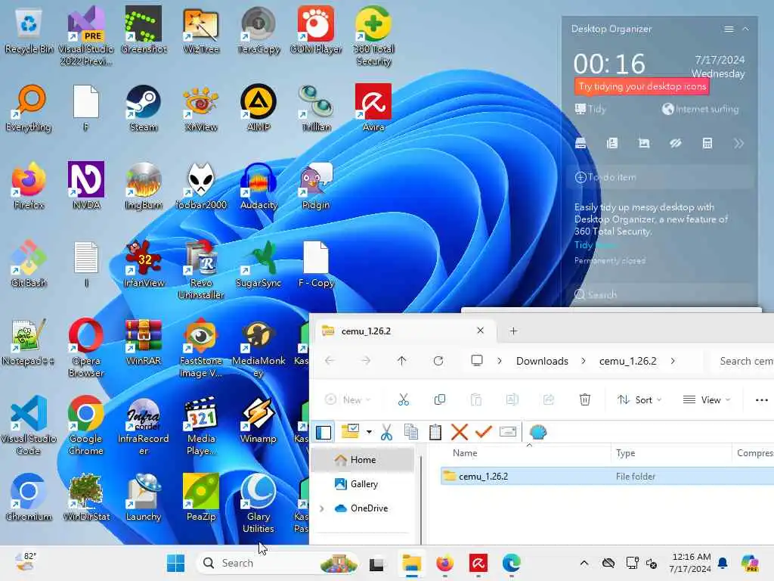774x581 pixels.
Task: Open the New dropdown in Explorer
Action: pos(348,399)
